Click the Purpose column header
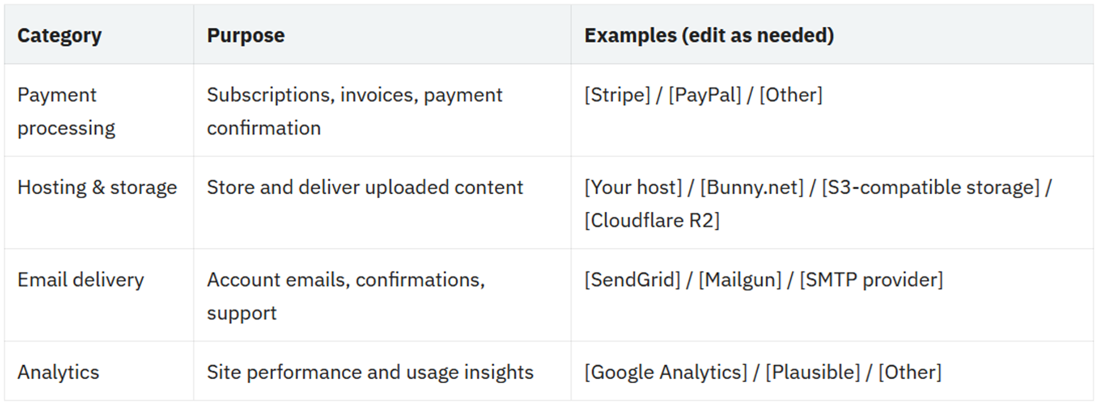 pyautogui.click(x=246, y=35)
